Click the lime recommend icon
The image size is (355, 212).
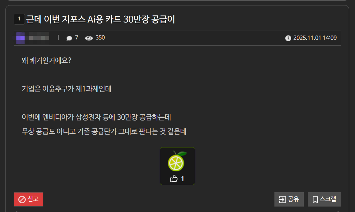(x=177, y=161)
